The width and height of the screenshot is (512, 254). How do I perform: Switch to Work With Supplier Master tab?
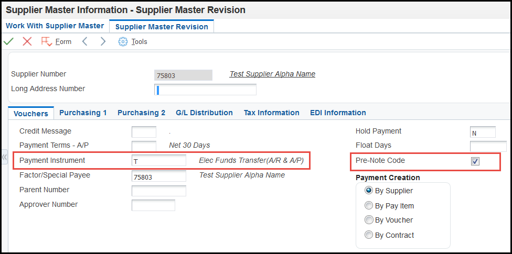point(55,26)
